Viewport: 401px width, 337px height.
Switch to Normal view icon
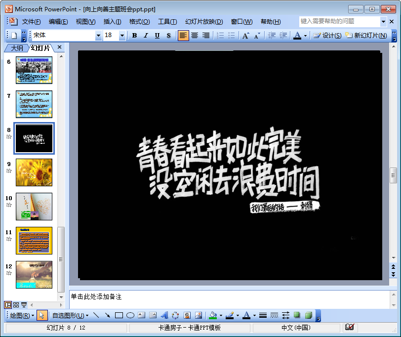(x=8, y=305)
